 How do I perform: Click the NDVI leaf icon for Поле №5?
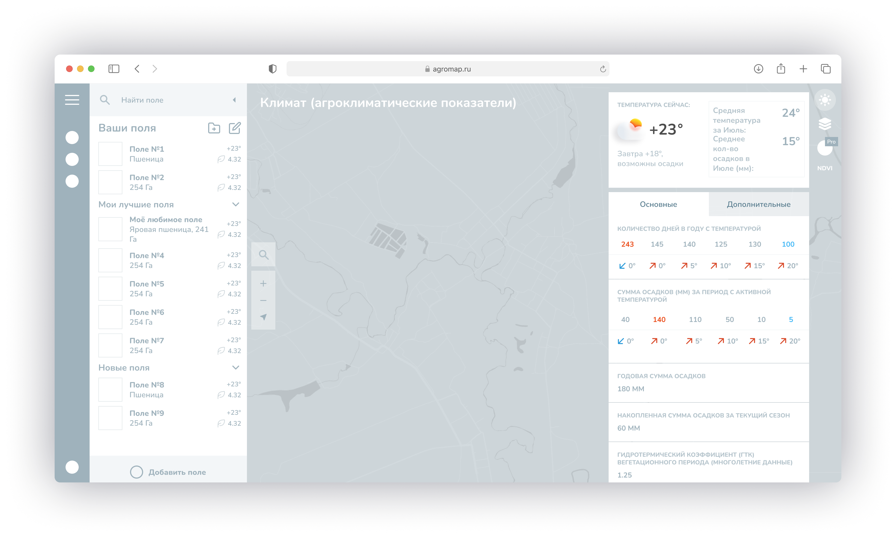tap(221, 294)
